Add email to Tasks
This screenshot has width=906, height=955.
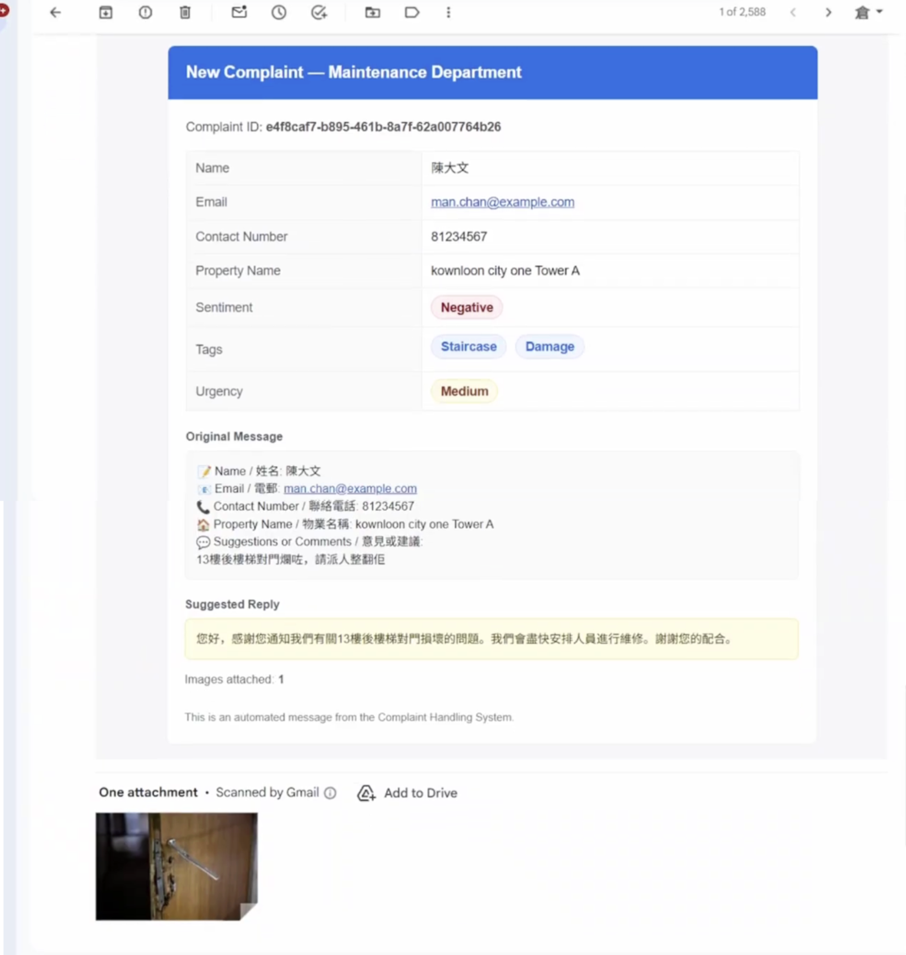click(x=320, y=12)
